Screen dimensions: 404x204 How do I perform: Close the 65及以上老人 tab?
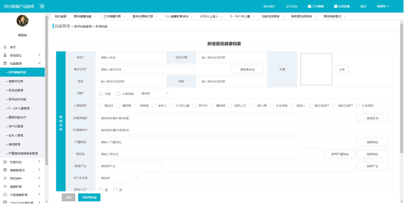222,16
